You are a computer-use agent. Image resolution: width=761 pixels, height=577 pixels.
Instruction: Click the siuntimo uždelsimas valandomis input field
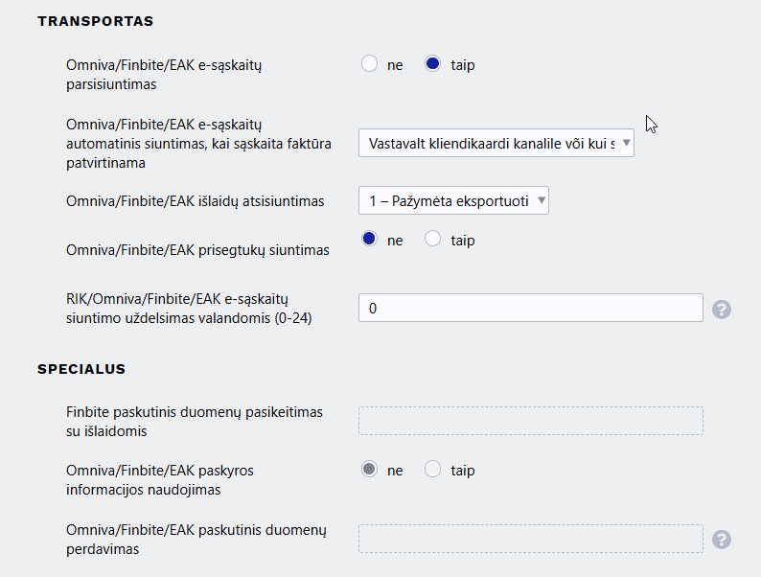530,308
